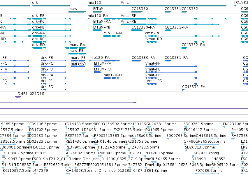Click the CG13331 gene label
Screen dimensions: 248x175
pos(173,8)
